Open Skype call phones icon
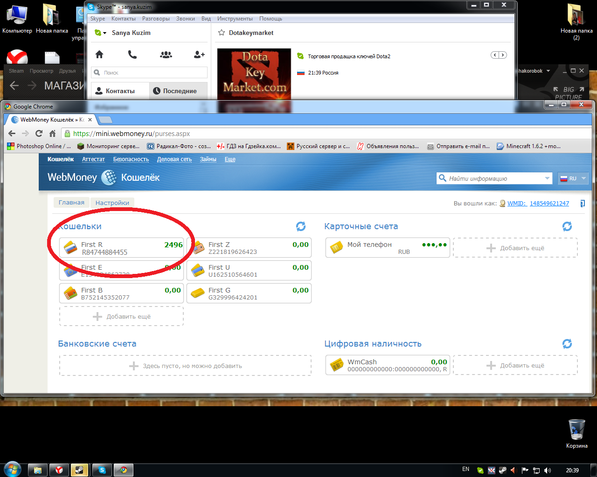 [132, 55]
